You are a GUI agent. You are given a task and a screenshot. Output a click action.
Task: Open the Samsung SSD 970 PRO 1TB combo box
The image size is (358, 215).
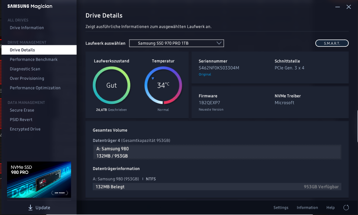[177, 43]
